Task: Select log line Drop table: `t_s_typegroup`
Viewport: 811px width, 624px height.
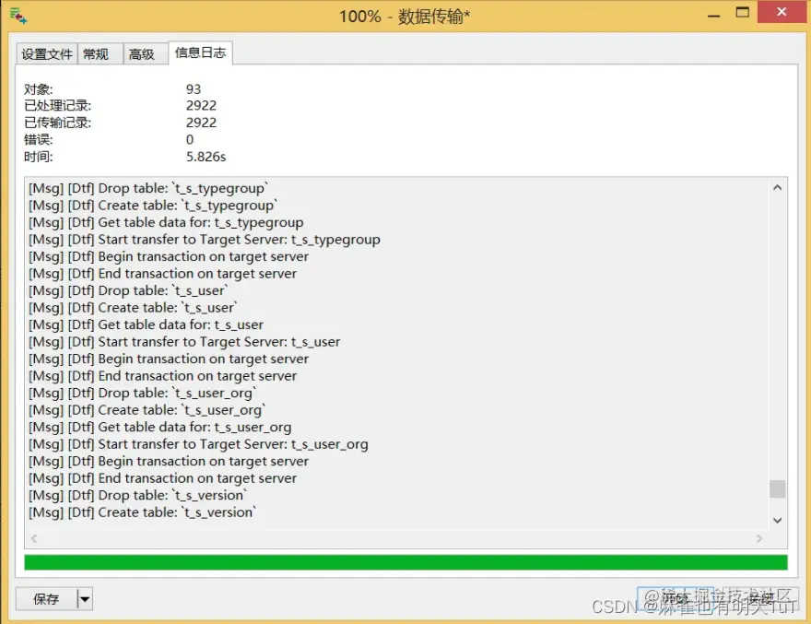Action: click(148, 188)
